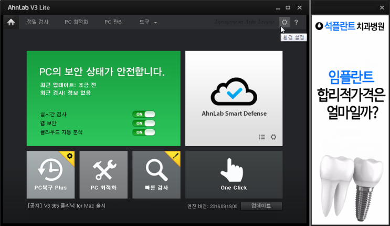
Task: Open the Smart Defense list icon
Action: click(262, 137)
